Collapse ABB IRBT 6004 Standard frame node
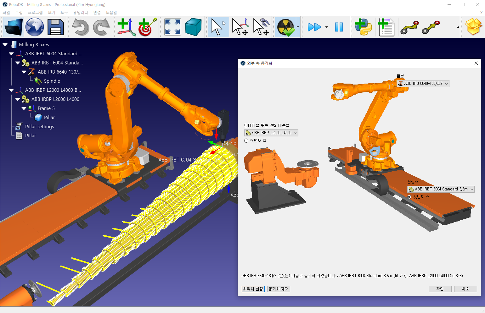This screenshot has height=313, width=485. [x=11, y=54]
